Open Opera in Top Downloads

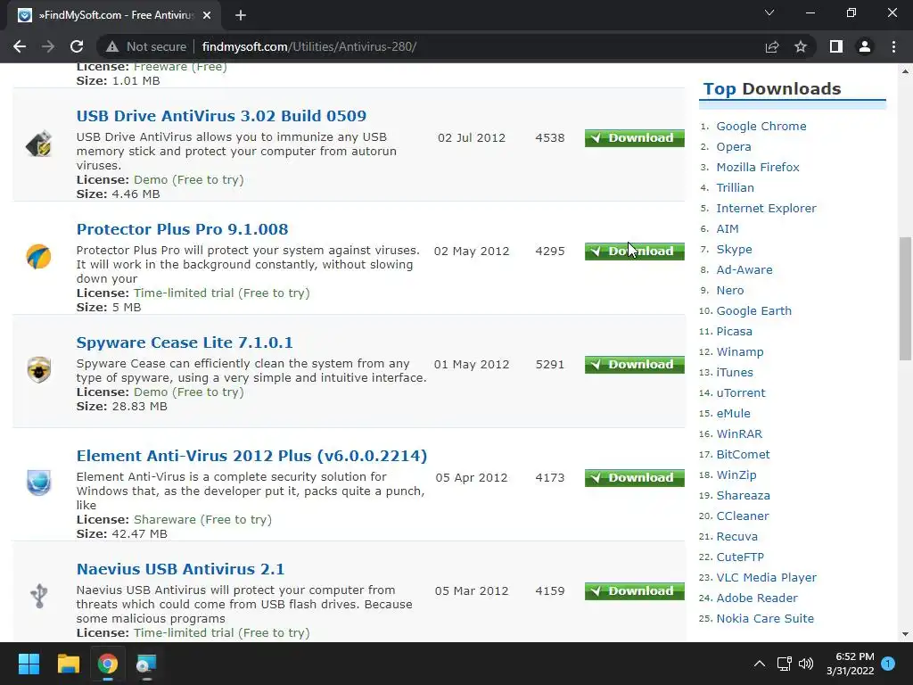point(734,147)
